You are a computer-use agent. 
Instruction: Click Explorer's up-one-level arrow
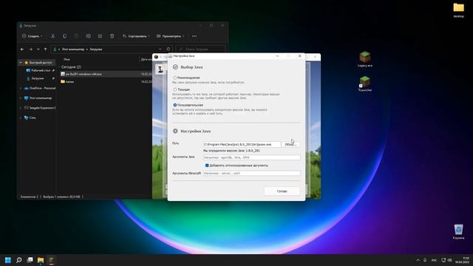(45, 50)
